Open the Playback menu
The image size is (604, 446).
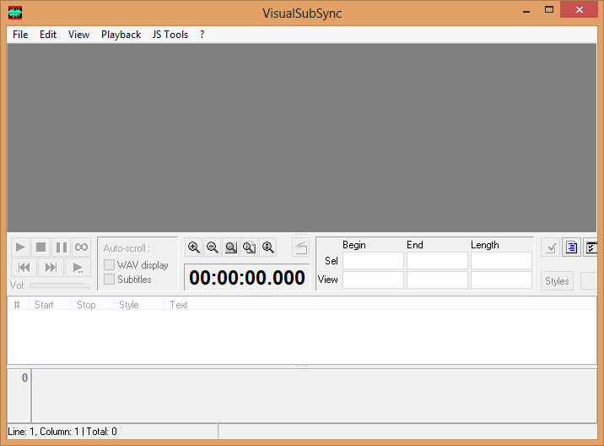[121, 35]
